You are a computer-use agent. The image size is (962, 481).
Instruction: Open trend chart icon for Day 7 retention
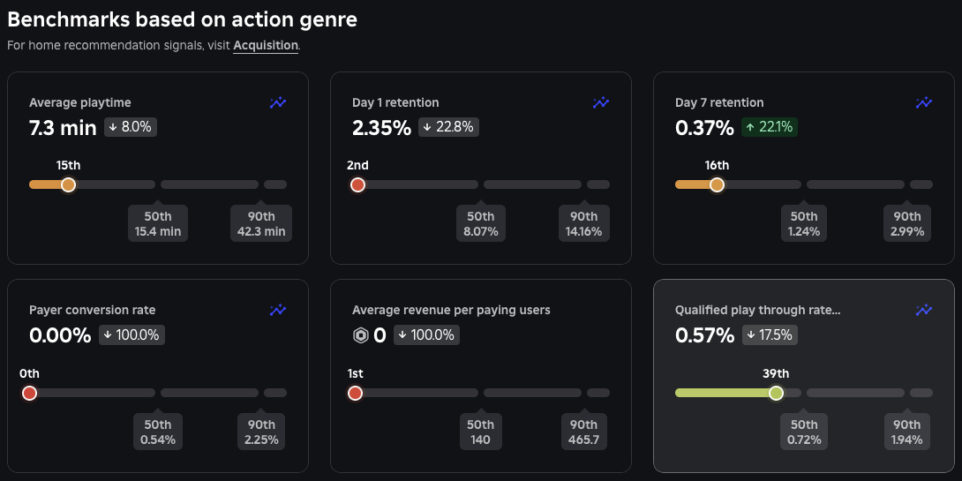[924, 103]
